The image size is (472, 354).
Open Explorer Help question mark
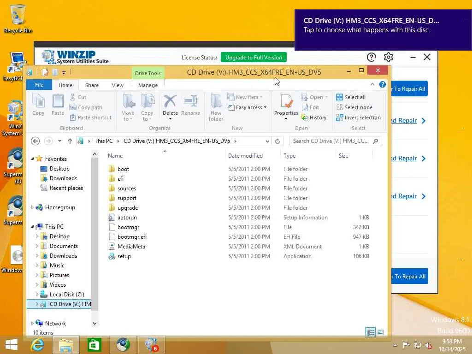382,85
